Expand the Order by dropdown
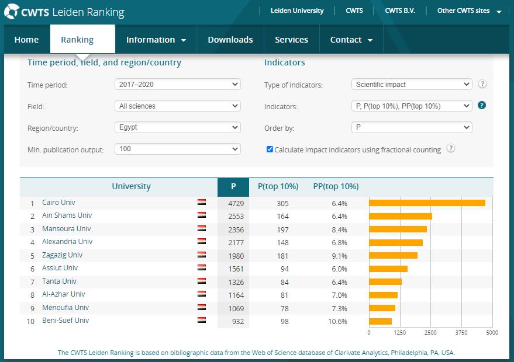This screenshot has height=362, width=514. coord(412,127)
